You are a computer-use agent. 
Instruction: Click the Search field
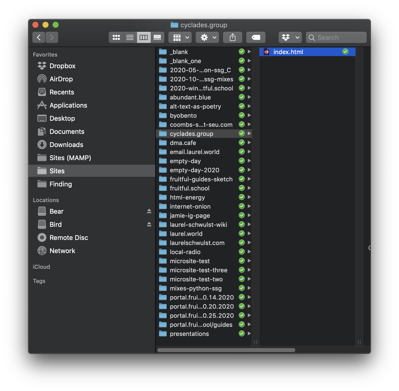click(336, 37)
